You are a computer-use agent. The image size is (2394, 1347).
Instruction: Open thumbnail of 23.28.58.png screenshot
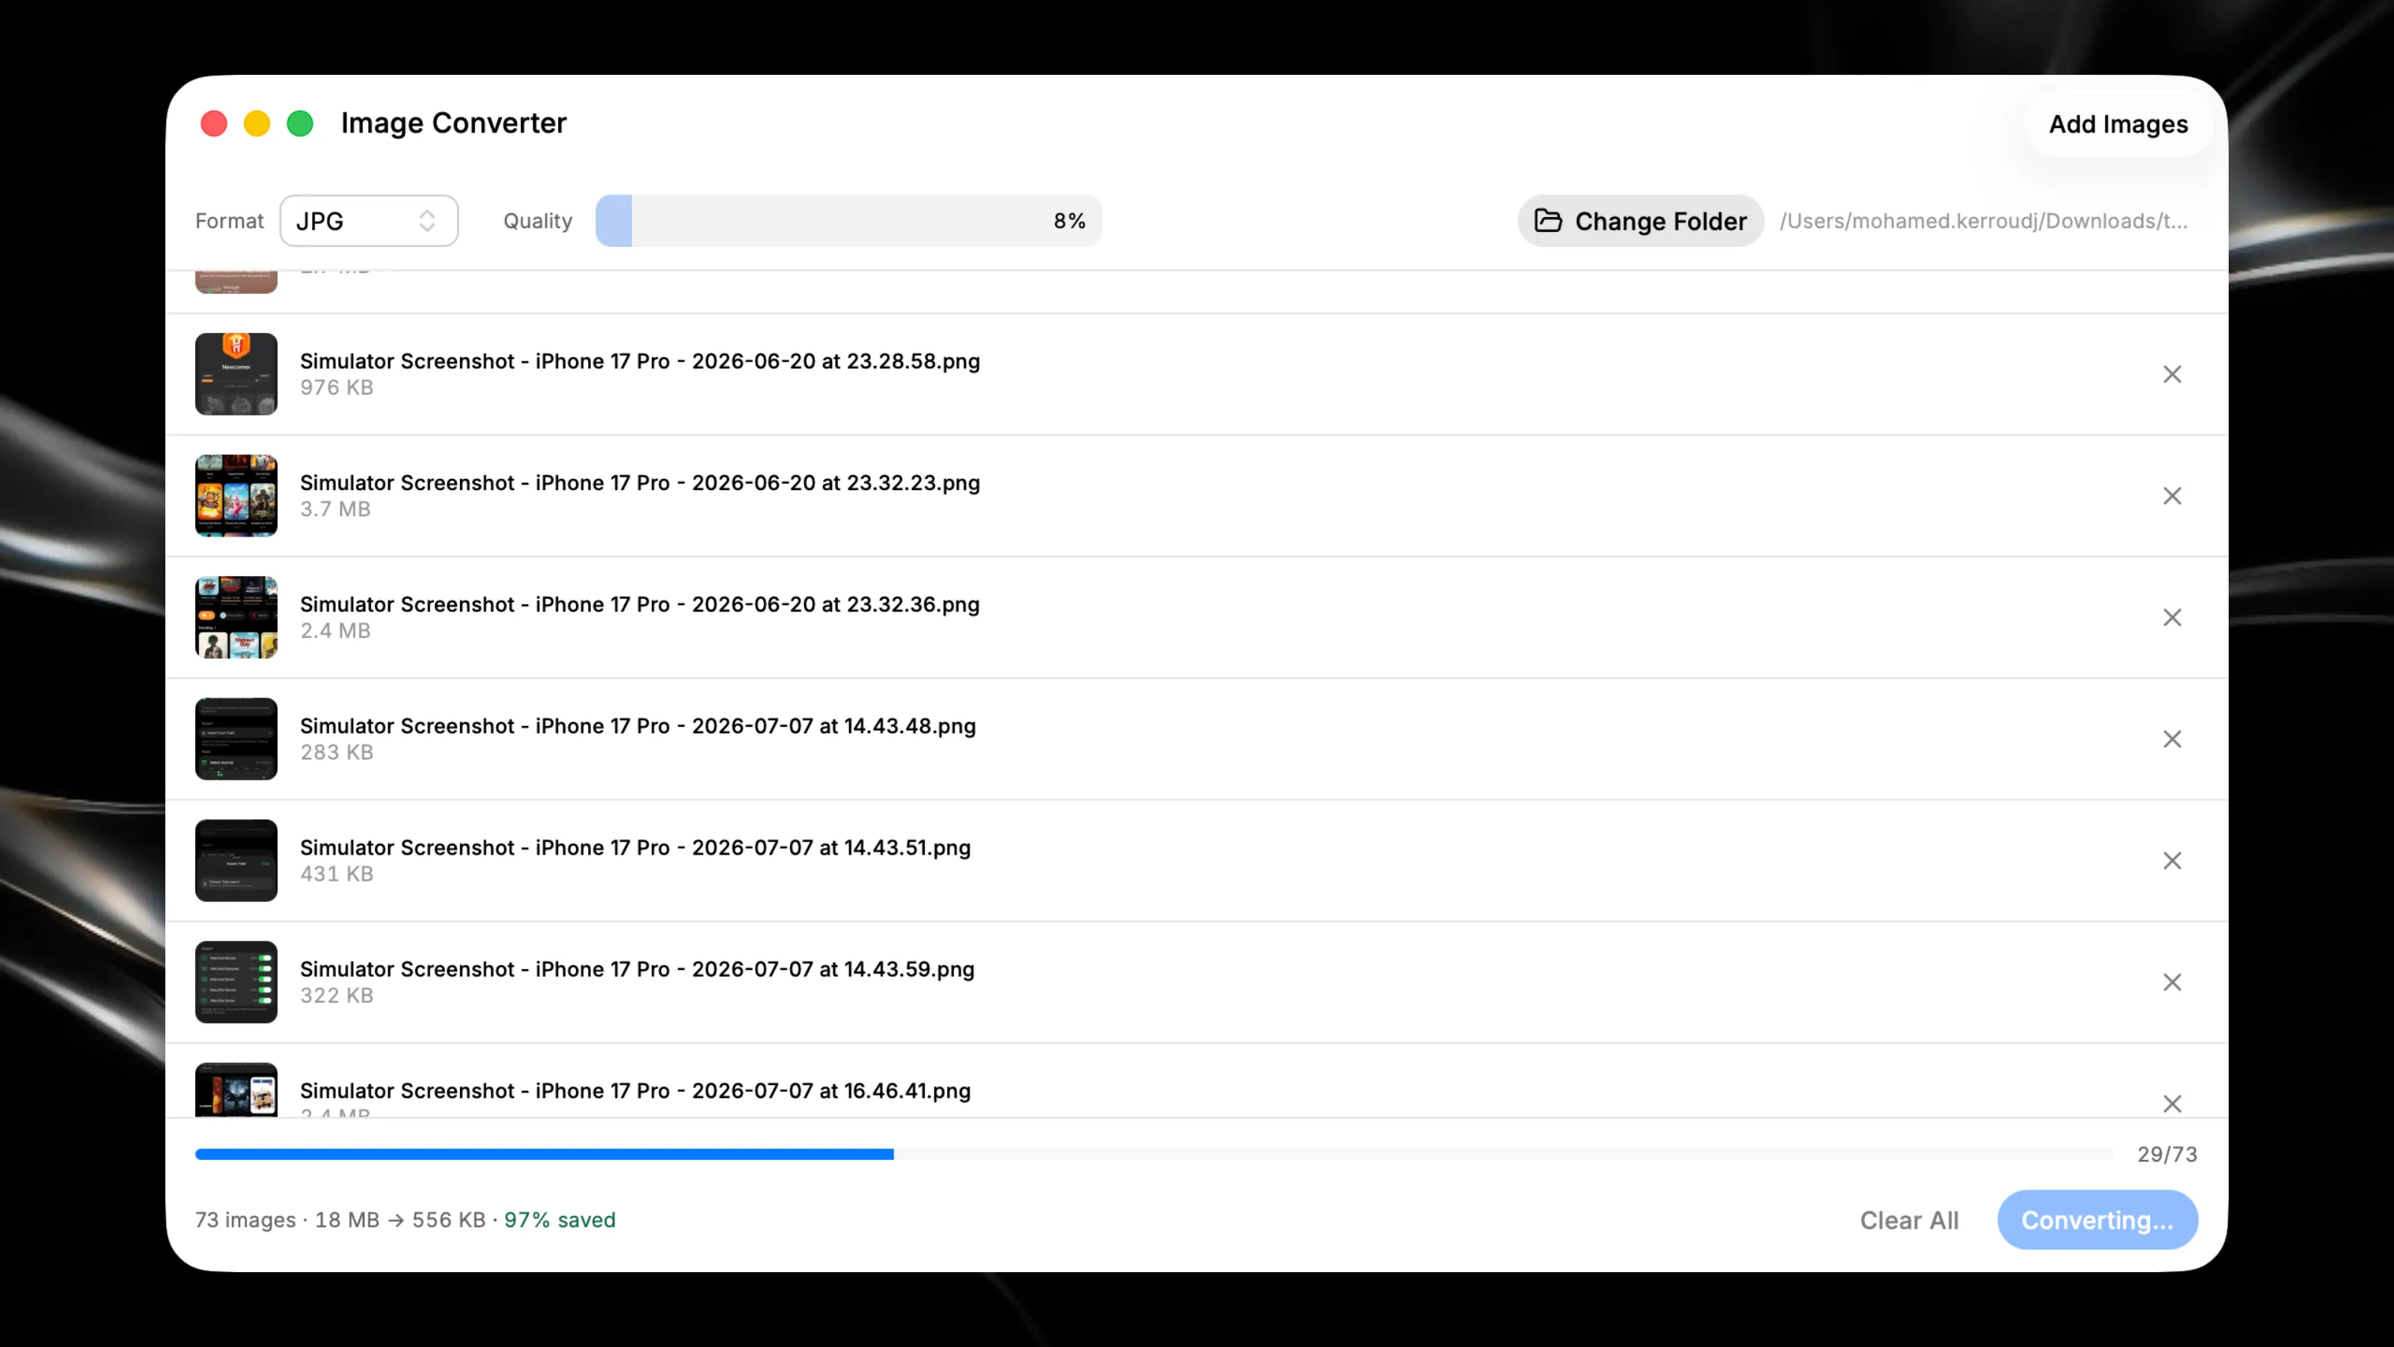coord(236,373)
